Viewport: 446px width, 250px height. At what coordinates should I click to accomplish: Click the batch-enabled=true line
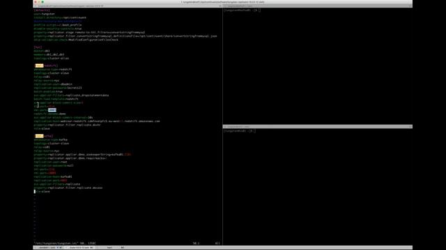pos(48,92)
